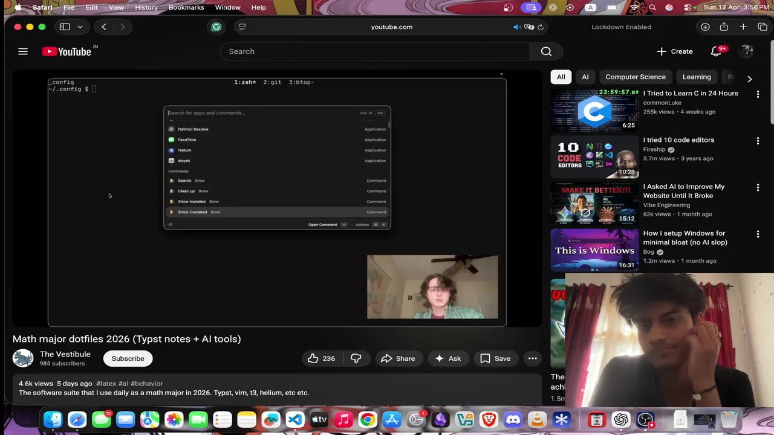Screen dimensions: 774x435
Task: Open macOS Control Center in menu bar
Action: pyautogui.click(x=688, y=7)
